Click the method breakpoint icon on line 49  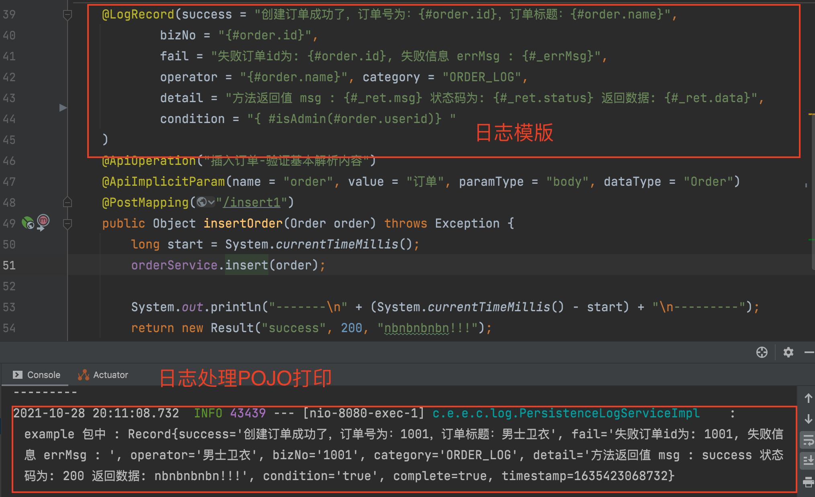(43, 220)
